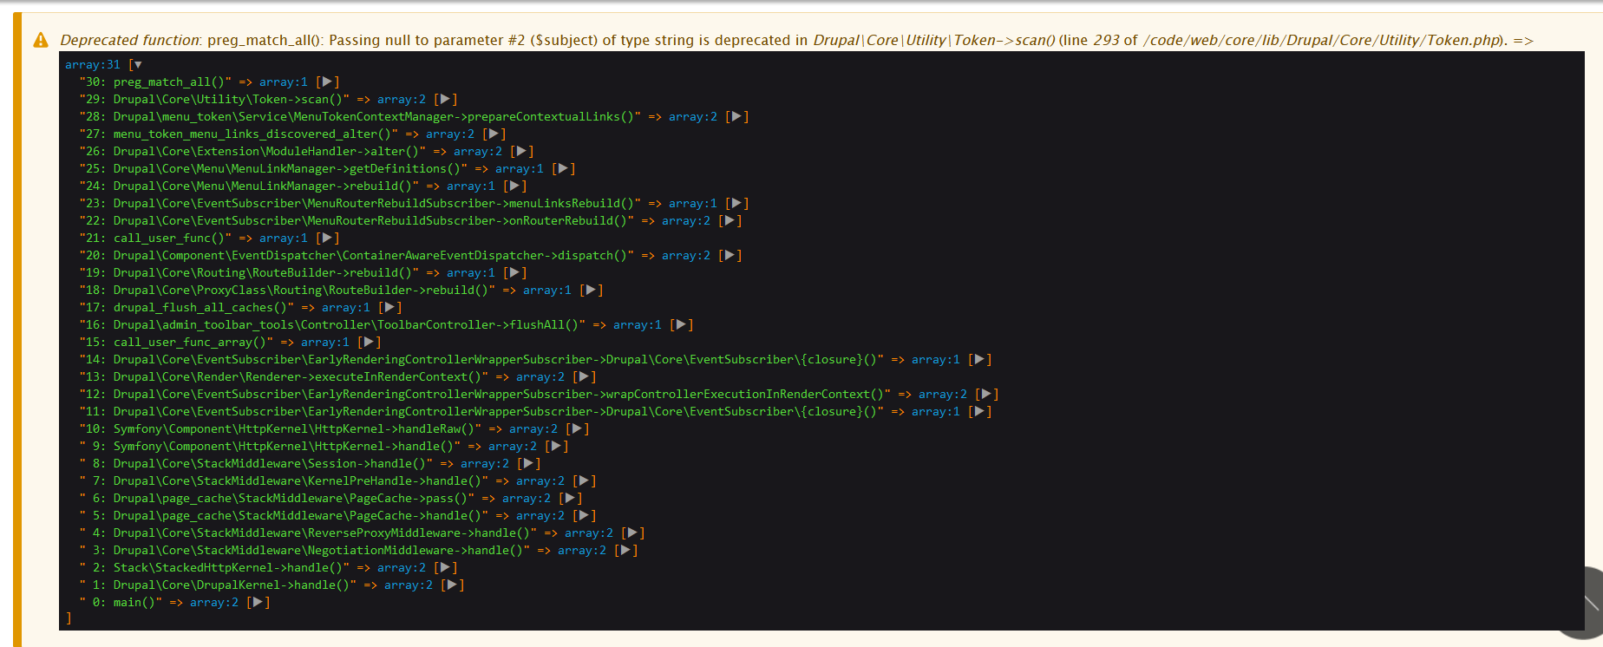Expand array for 22: onRouterRebuild()

pos(730,221)
